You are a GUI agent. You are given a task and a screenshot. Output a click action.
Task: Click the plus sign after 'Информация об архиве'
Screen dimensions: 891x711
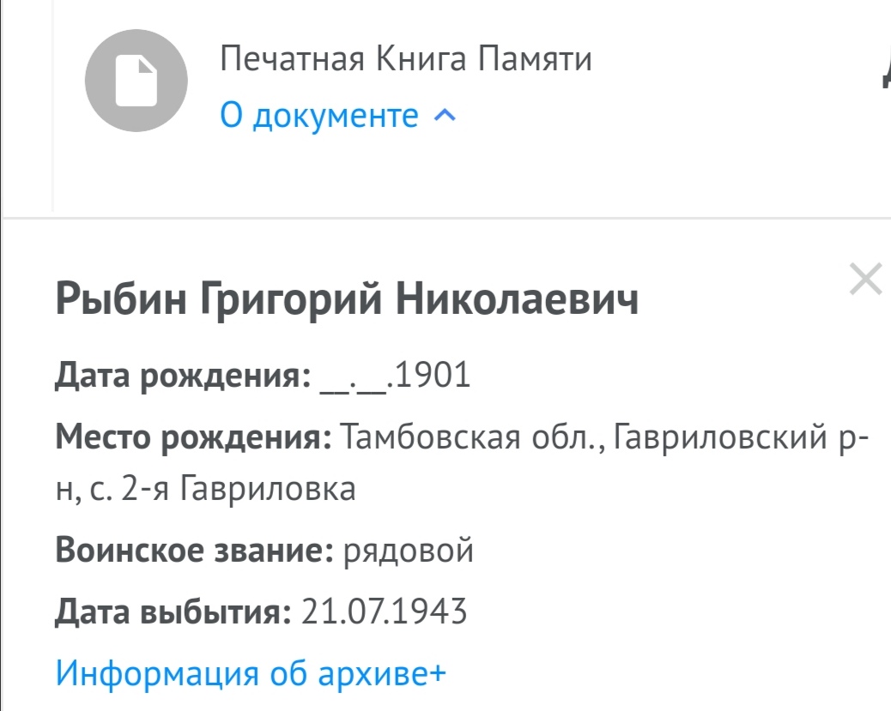pos(437,672)
